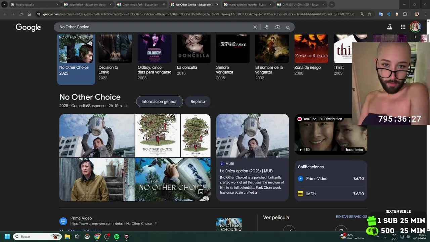430x242 pixels.
Task: Open taskbar clock showing 02:31
Action: [x=419, y=237]
